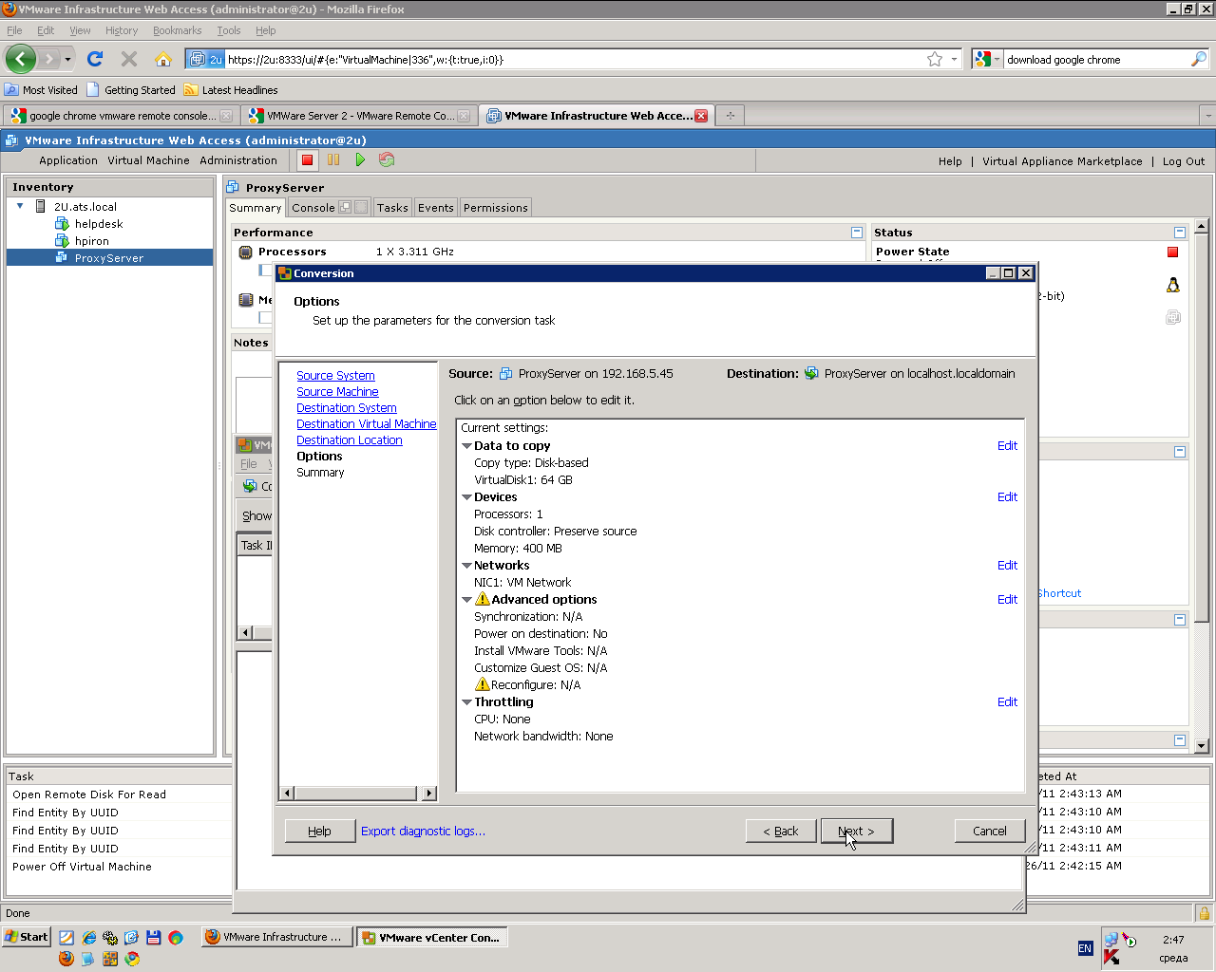Open the Firefox Bookmarks menu
1216x972 pixels.
click(178, 30)
